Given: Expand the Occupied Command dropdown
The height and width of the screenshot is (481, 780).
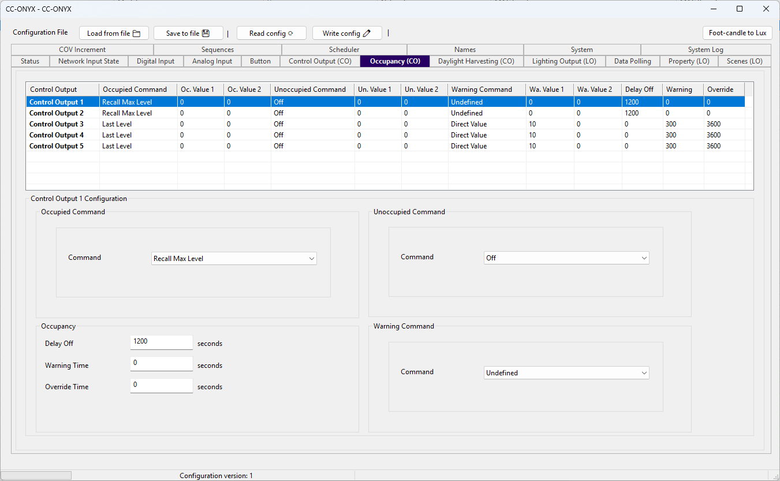Looking at the screenshot, I should (234, 259).
